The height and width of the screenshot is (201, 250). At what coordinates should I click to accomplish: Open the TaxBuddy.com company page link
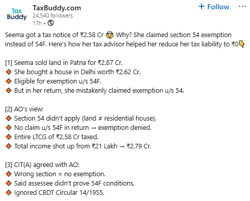click(x=57, y=8)
